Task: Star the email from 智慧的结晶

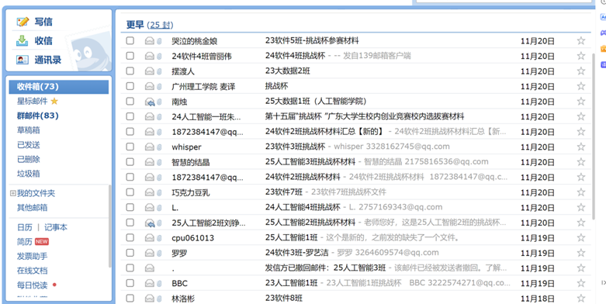Action: 581,162
